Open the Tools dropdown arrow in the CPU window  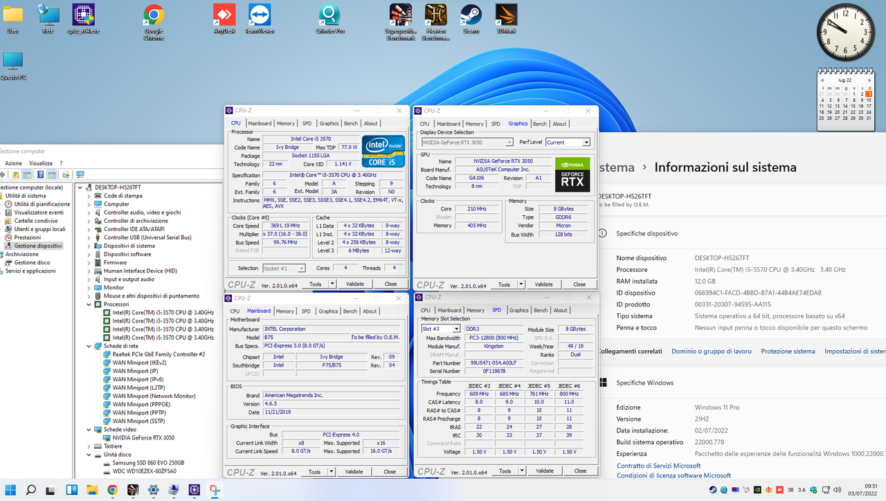coord(332,284)
